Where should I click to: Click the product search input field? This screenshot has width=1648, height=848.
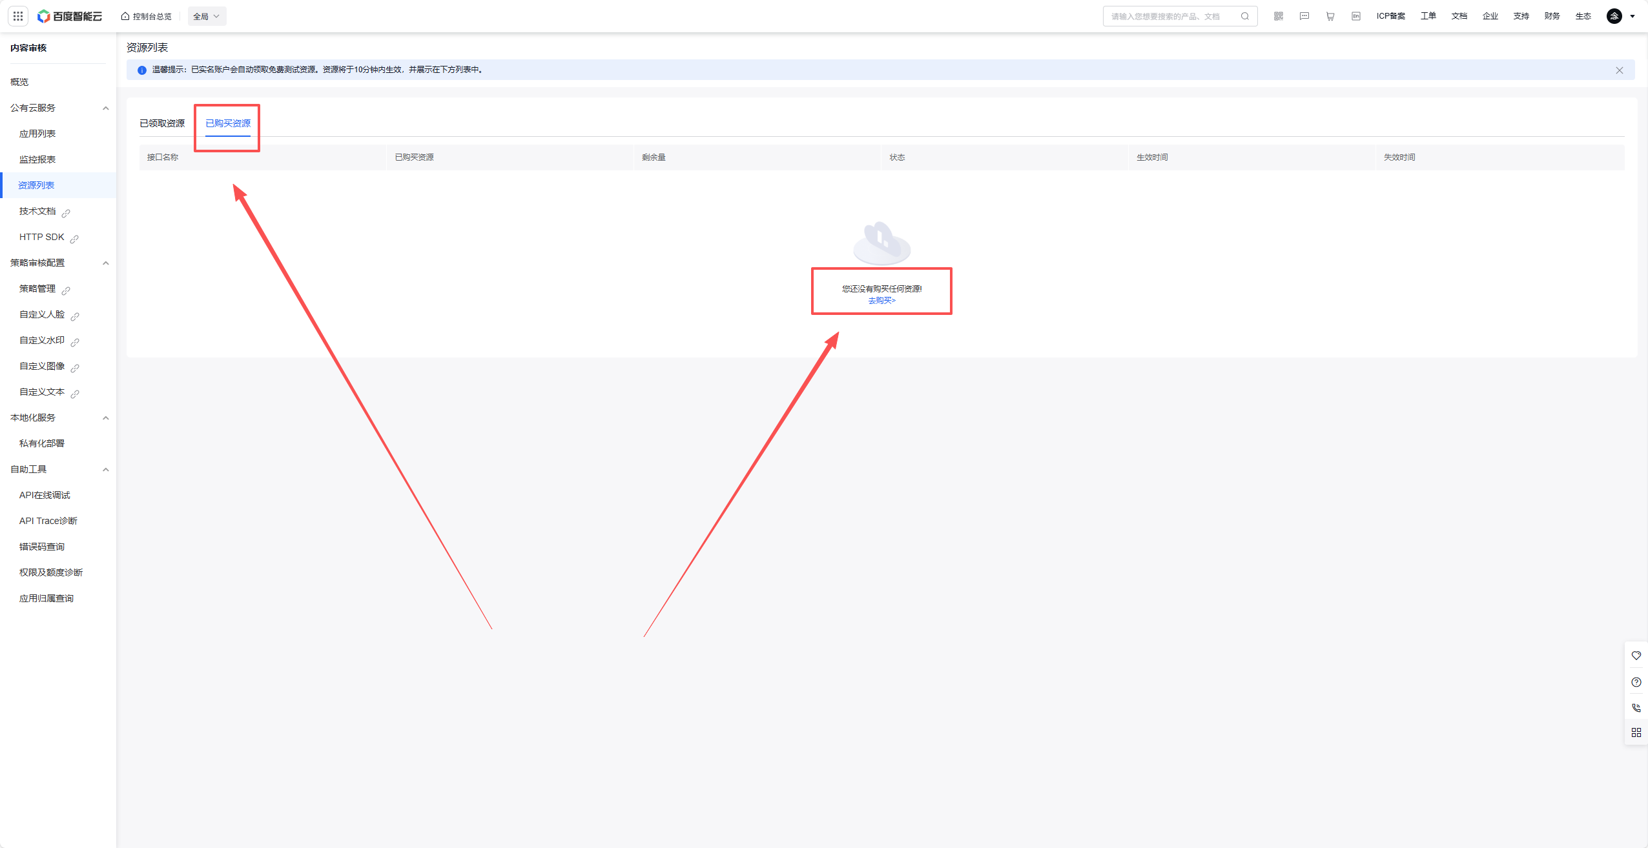tap(1169, 16)
